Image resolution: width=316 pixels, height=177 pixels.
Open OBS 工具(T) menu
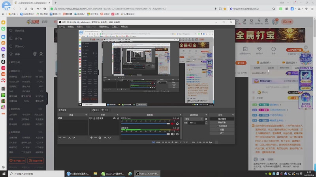[115, 27]
